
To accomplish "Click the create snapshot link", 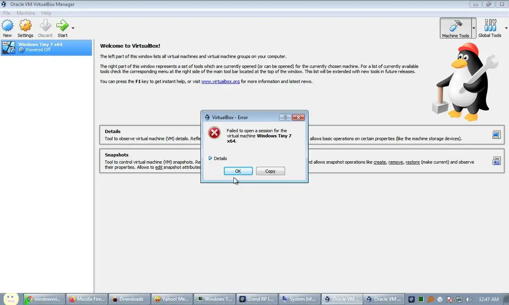I will pos(380,162).
